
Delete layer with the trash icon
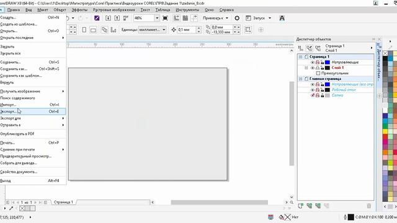(x=369, y=206)
